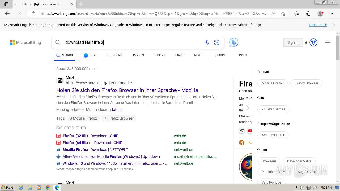Open visual search camera icon
Viewport: 340px width, 191px height.
(217, 42)
